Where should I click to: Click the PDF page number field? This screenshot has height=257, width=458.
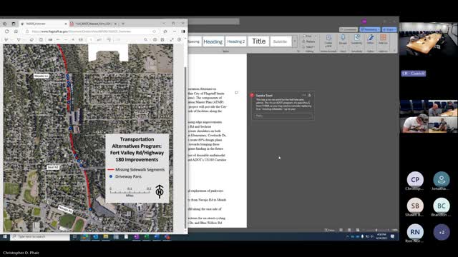[91, 40]
